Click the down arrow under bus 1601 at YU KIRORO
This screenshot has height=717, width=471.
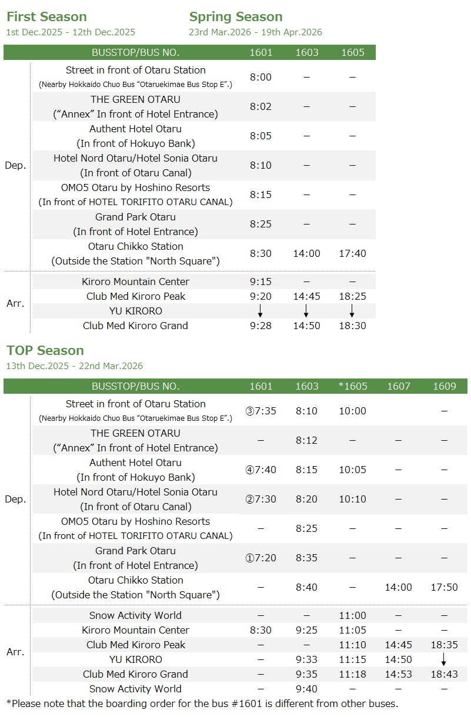point(260,311)
